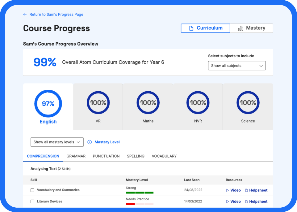297x212 pixels.
Task: Switch to the Grammar tab
Action: click(76, 156)
